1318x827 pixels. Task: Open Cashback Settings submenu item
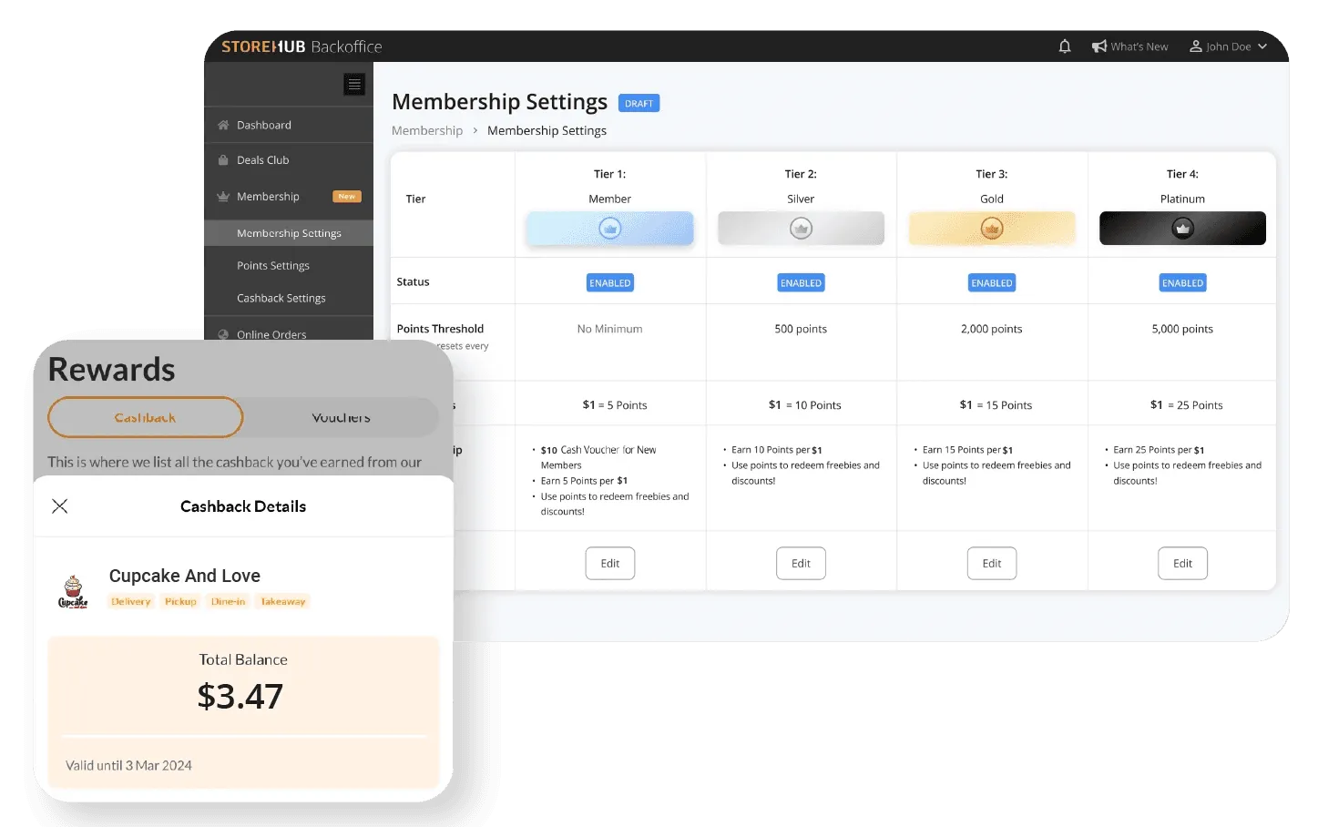coord(281,299)
